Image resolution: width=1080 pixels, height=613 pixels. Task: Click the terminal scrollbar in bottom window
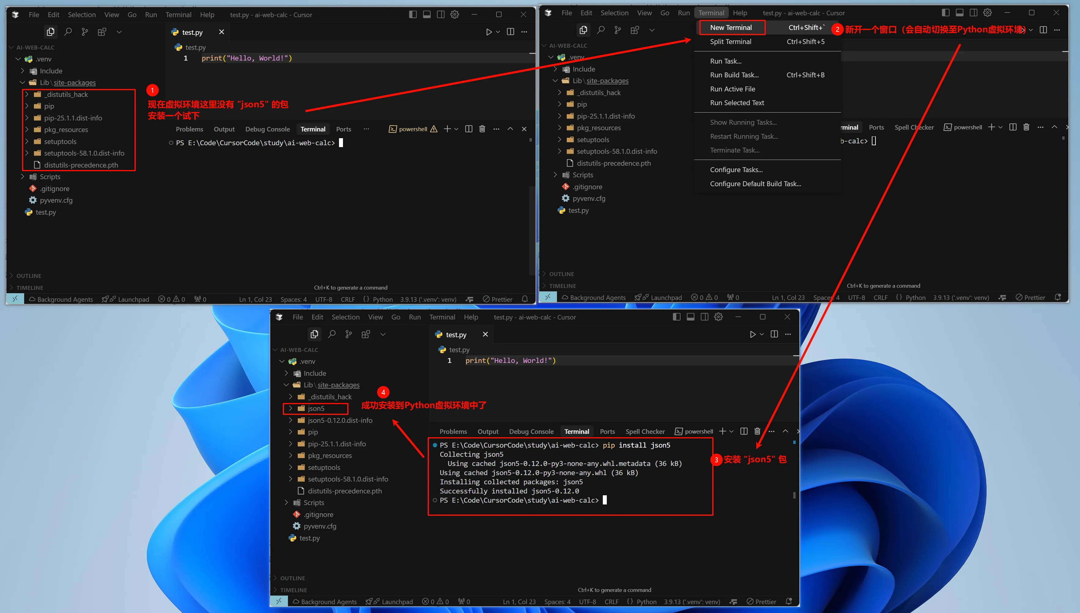[x=794, y=495]
